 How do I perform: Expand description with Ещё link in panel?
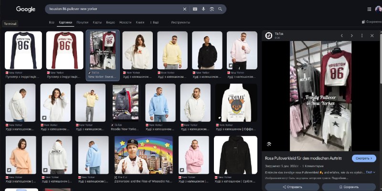(x=371, y=172)
